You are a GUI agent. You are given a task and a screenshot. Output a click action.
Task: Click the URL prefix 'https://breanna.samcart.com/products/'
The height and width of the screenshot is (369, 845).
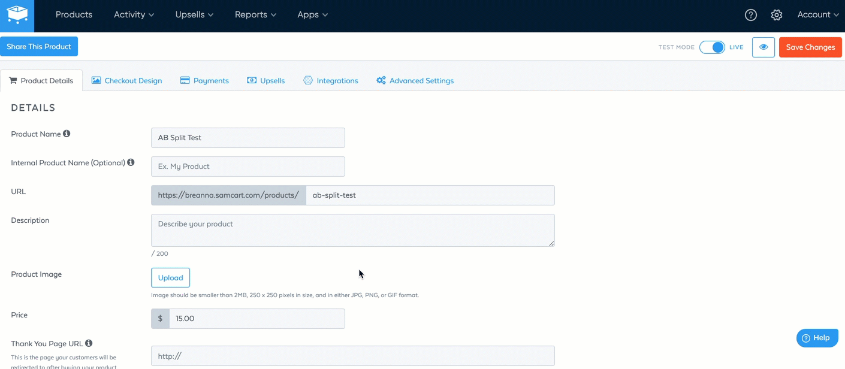click(228, 195)
